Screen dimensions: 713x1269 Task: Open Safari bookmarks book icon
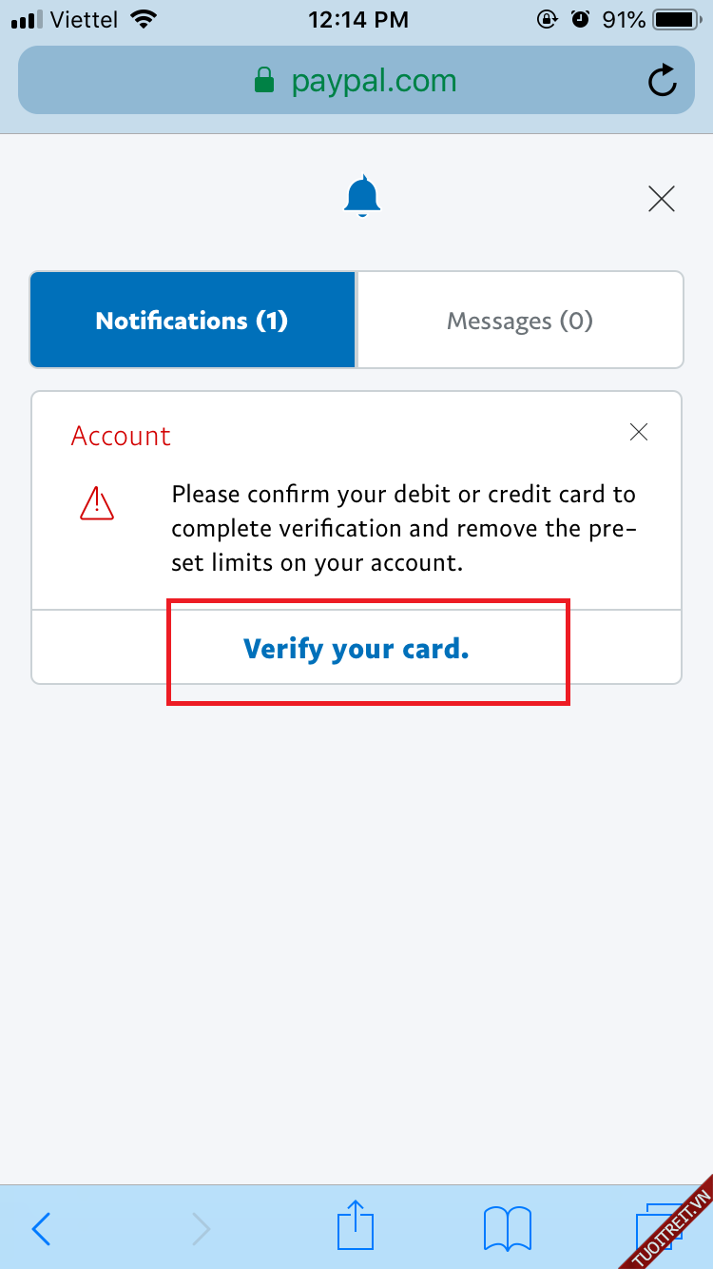coord(508,1228)
